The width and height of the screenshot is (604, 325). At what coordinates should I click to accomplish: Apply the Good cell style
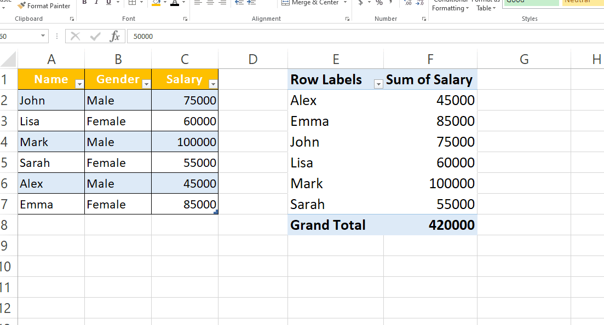click(530, 2)
